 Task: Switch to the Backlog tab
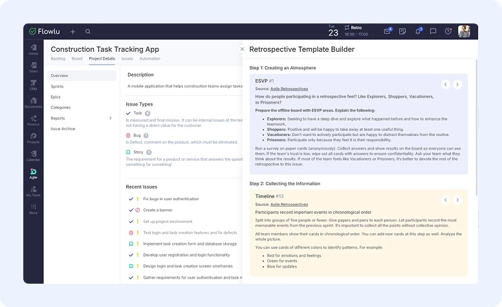58,59
